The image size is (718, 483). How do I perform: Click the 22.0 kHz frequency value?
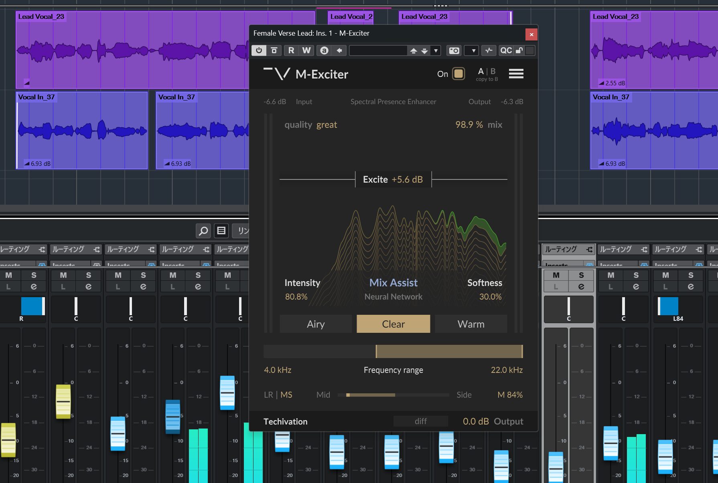(x=507, y=370)
